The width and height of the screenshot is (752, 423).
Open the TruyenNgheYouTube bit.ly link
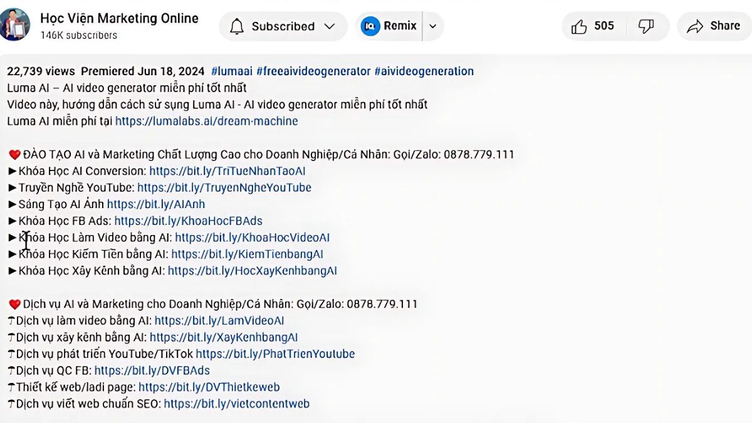click(x=224, y=187)
